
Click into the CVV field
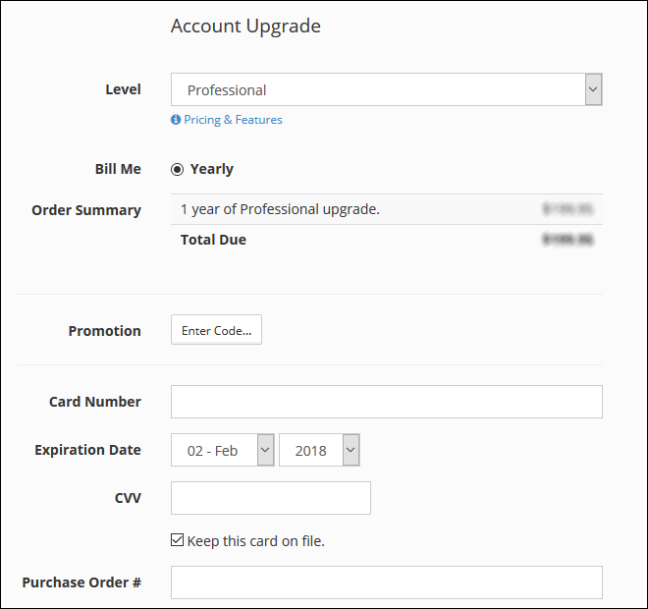point(271,498)
